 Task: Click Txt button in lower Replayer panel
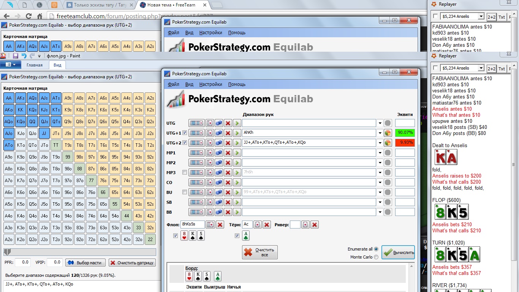click(x=502, y=68)
